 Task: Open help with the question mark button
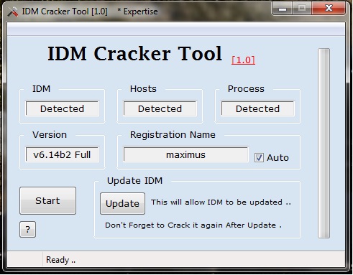[27, 229]
